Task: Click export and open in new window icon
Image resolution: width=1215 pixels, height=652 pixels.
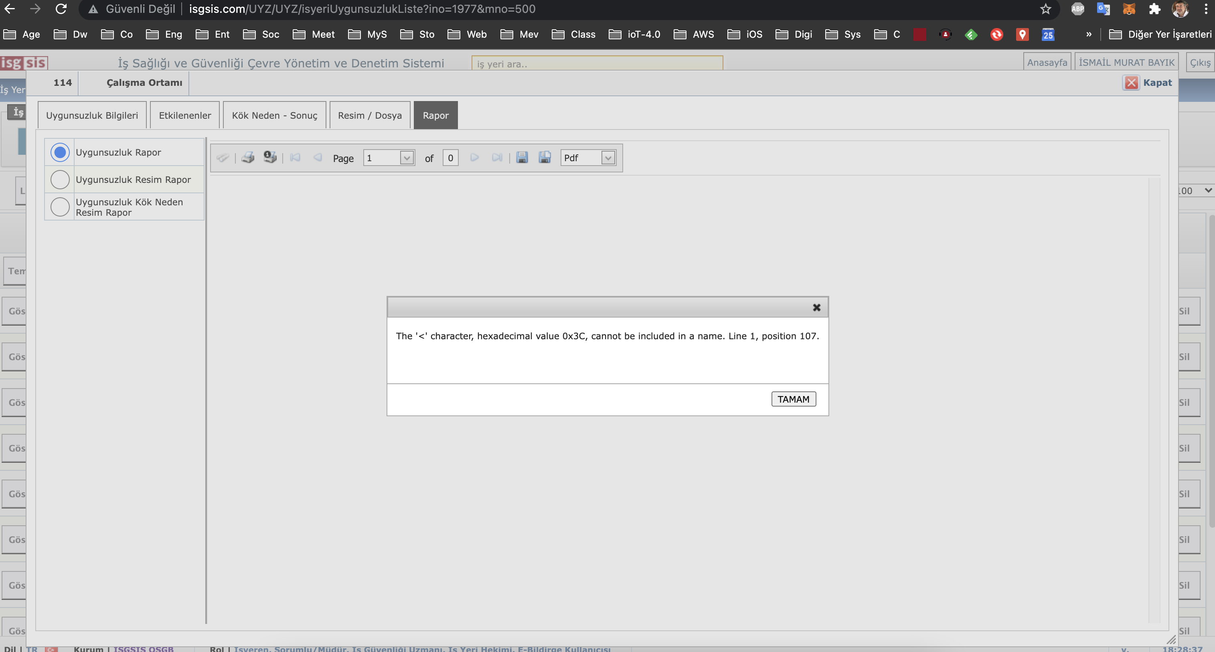Action: (x=545, y=158)
